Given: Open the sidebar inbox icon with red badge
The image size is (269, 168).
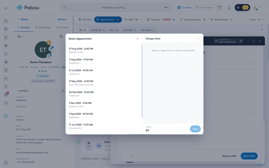Looking at the screenshot, I should click(6, 94).
